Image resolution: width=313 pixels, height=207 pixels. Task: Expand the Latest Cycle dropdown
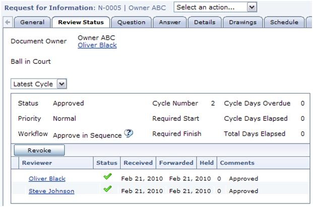point(39,84)
